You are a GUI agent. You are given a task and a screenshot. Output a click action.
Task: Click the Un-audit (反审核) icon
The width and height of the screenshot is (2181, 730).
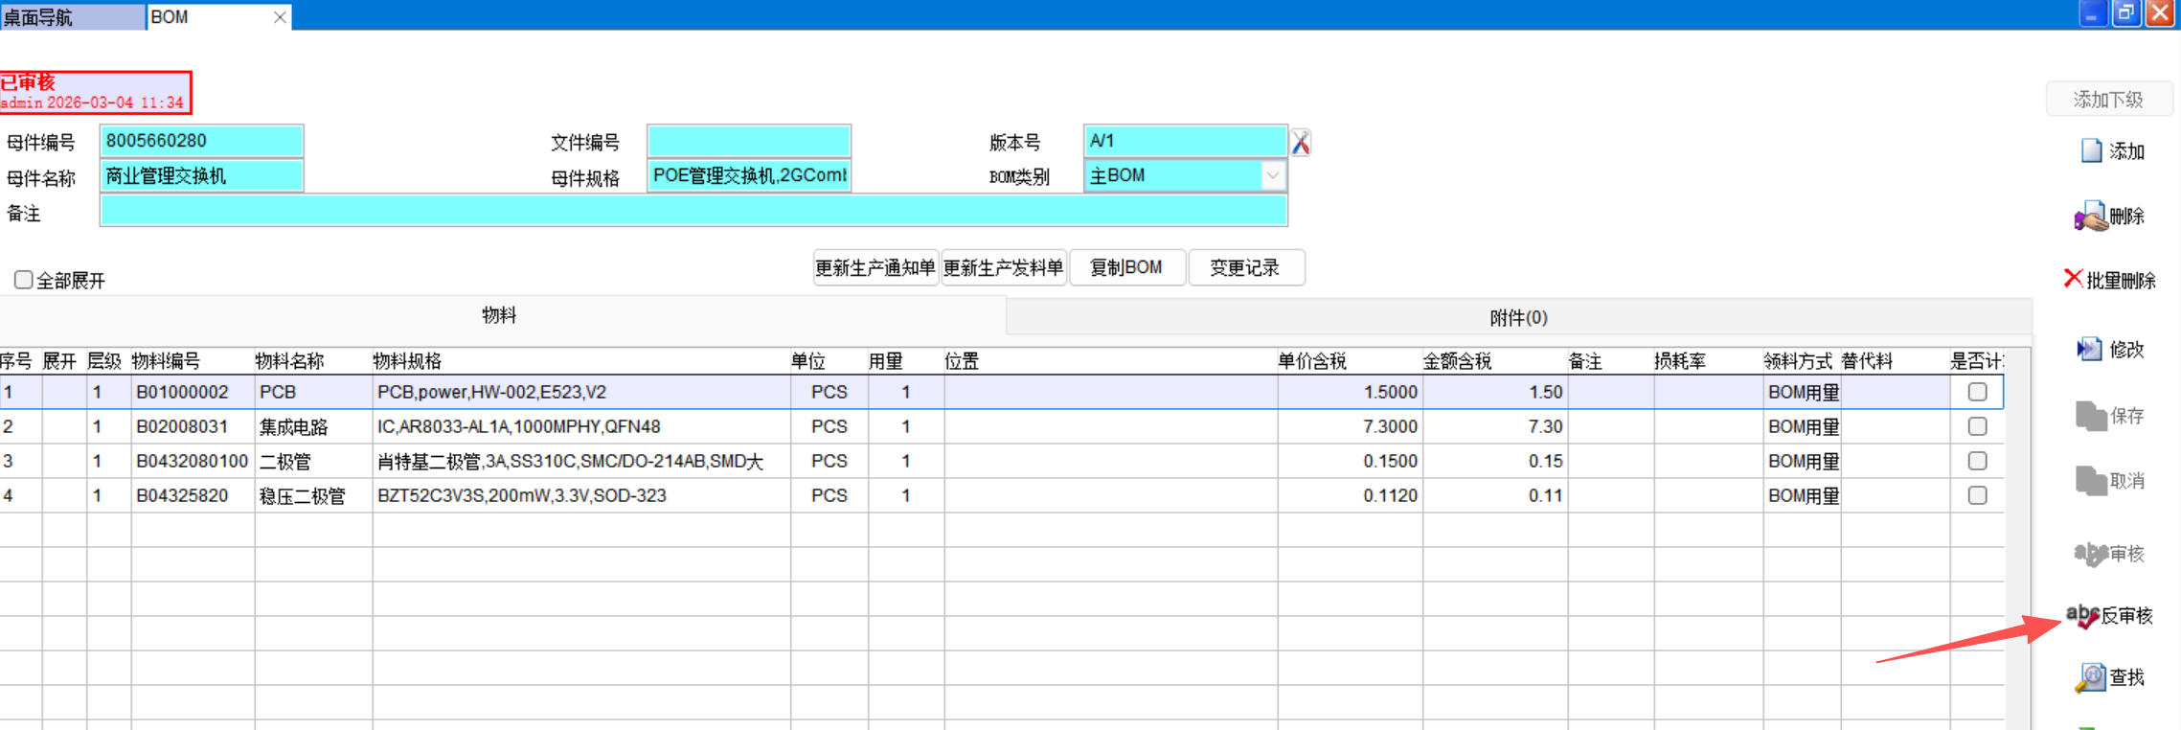coord(2082,615)
